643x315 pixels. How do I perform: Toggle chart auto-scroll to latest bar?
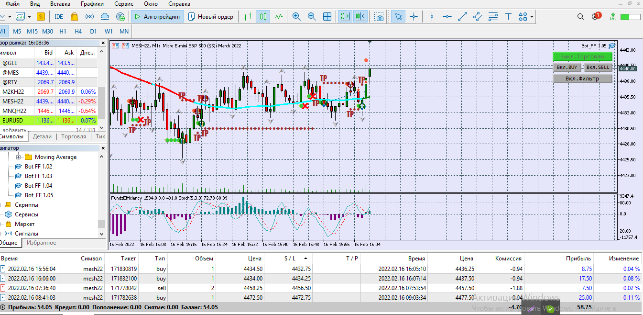(345, 17)
